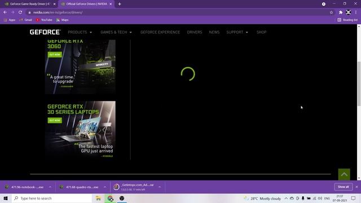Close the Official GeForce Drivers tab
Viewport: 361px width, 203px height.
pyautogui.click(x=111, y=4)
